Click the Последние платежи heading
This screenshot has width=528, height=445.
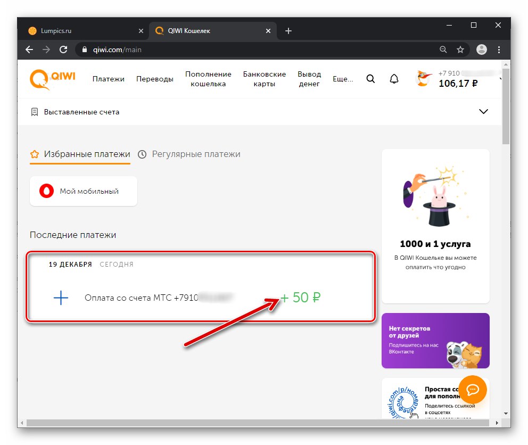click(x=73, y=235)
